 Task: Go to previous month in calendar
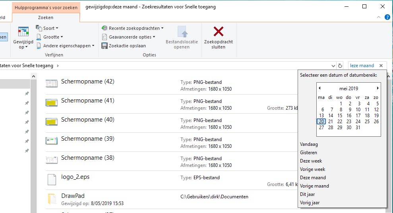[320, 88]
